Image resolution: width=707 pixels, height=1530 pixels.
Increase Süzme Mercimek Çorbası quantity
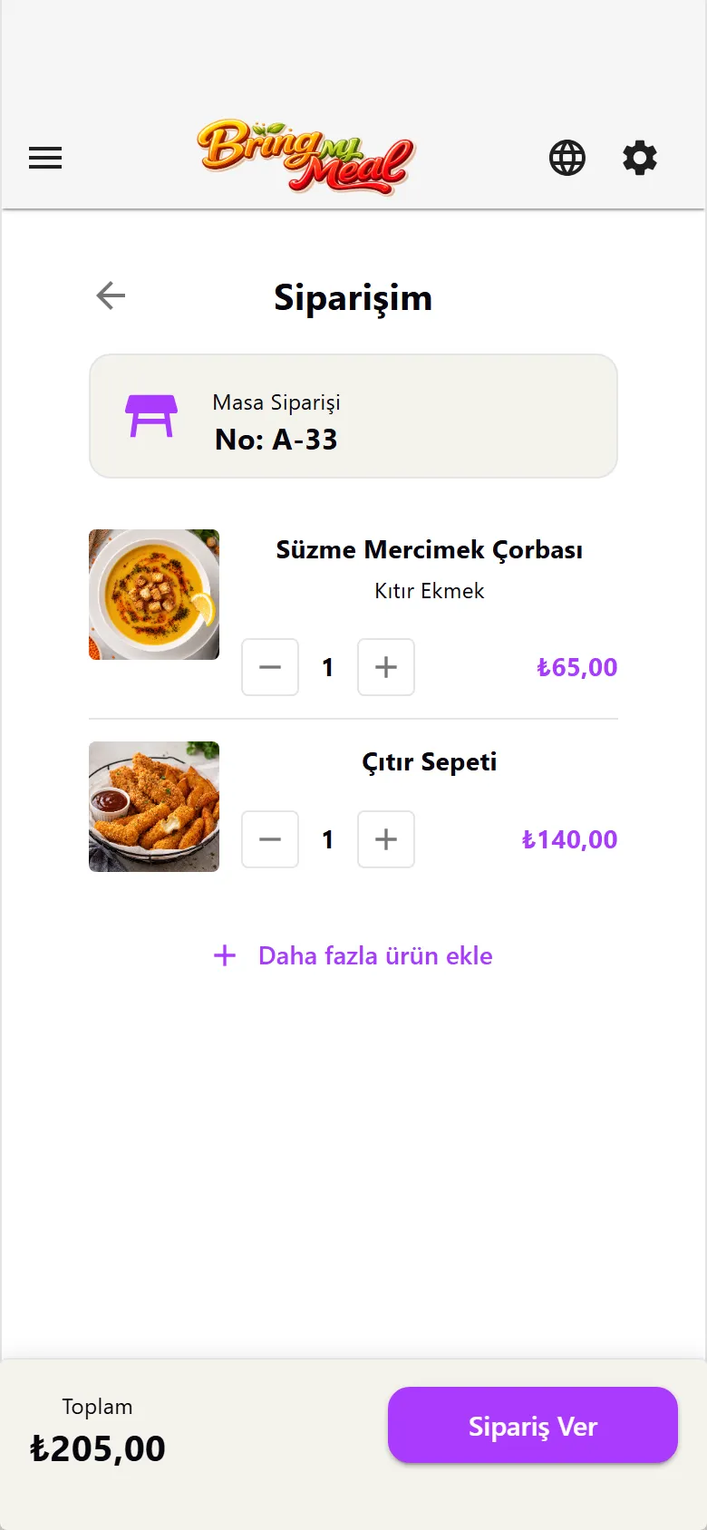point(386,667)
